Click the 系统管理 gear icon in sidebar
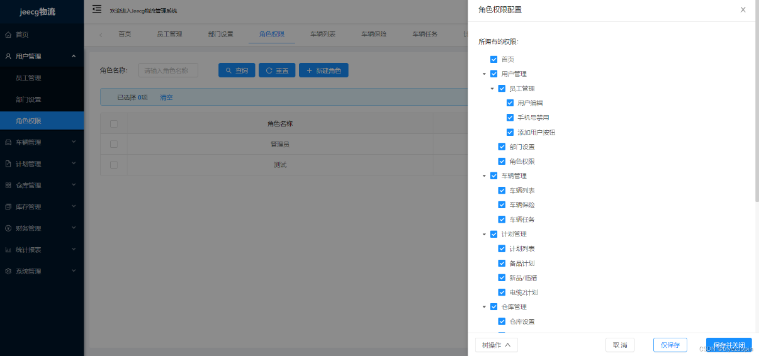The width and height of the screenshot is (766, 356). (8, 272)
